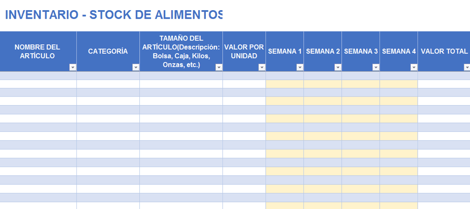Screen dimensions: 470x209
Task: Select the VALOR POR UNIDAD header cell
Action: click(244, 52)
